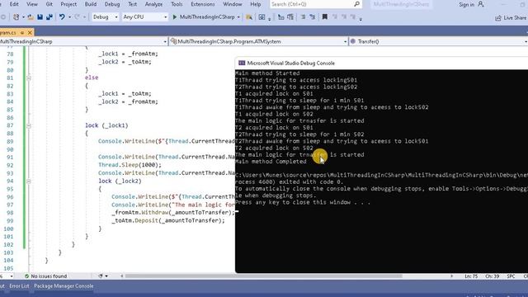Screen dimensions: 528x297
Task: Open the Edit menu
Action: click(14, 4)
